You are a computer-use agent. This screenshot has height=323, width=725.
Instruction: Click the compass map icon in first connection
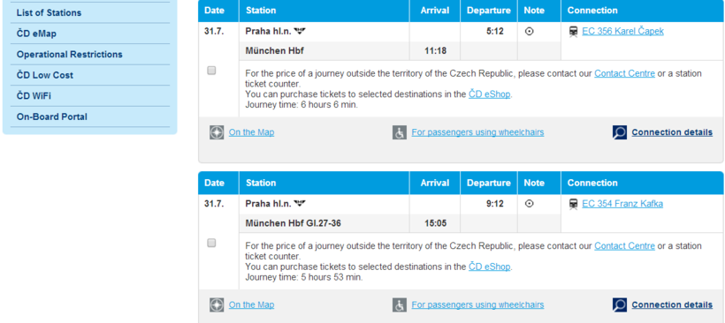[217, 132]
